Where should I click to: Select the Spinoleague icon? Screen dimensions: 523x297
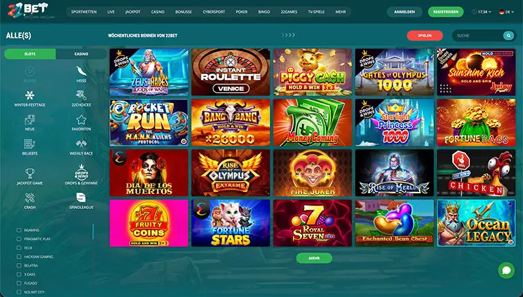tap(81, 198)
